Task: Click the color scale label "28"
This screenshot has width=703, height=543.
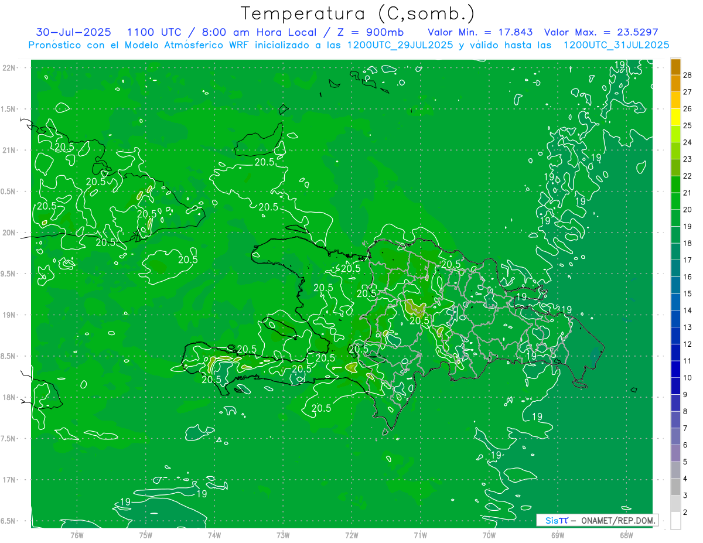Action: 688,75
